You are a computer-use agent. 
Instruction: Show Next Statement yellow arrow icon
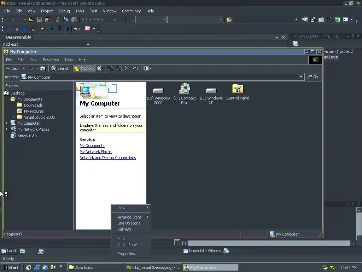pyautogui.click(x=42, y=29)
